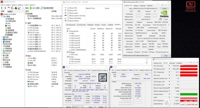Click the Date & Time log column header

pyautogui.click(x=90, y=8)
